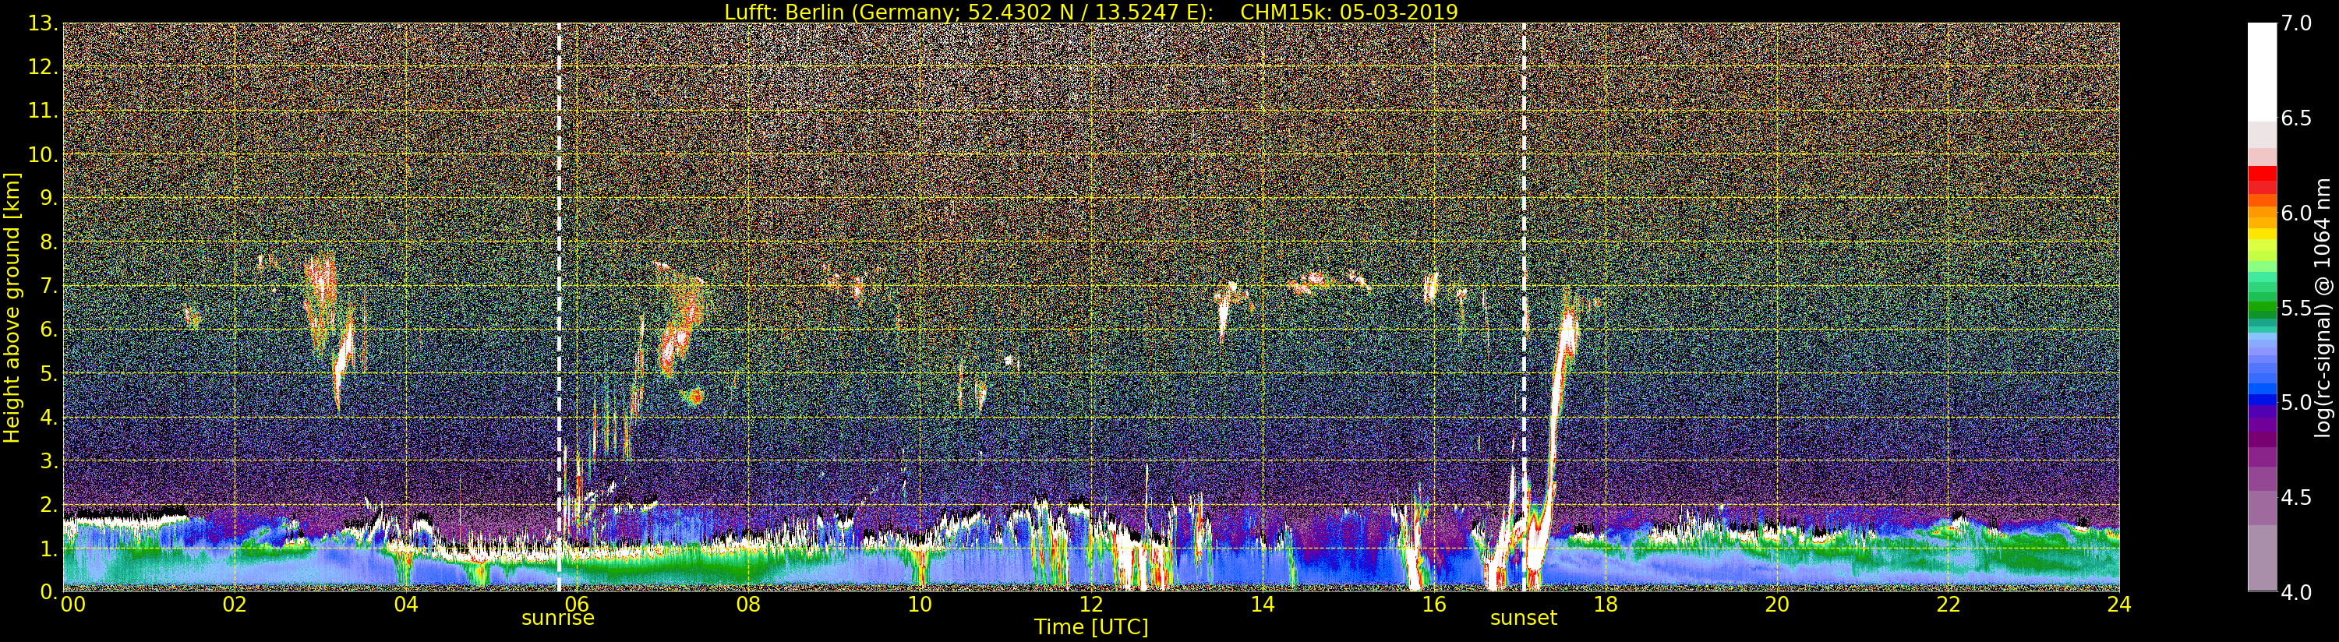Click the '5.5' colorbar tick label
Viewport: 2339px width, 642px height.
coord(2296,308)
